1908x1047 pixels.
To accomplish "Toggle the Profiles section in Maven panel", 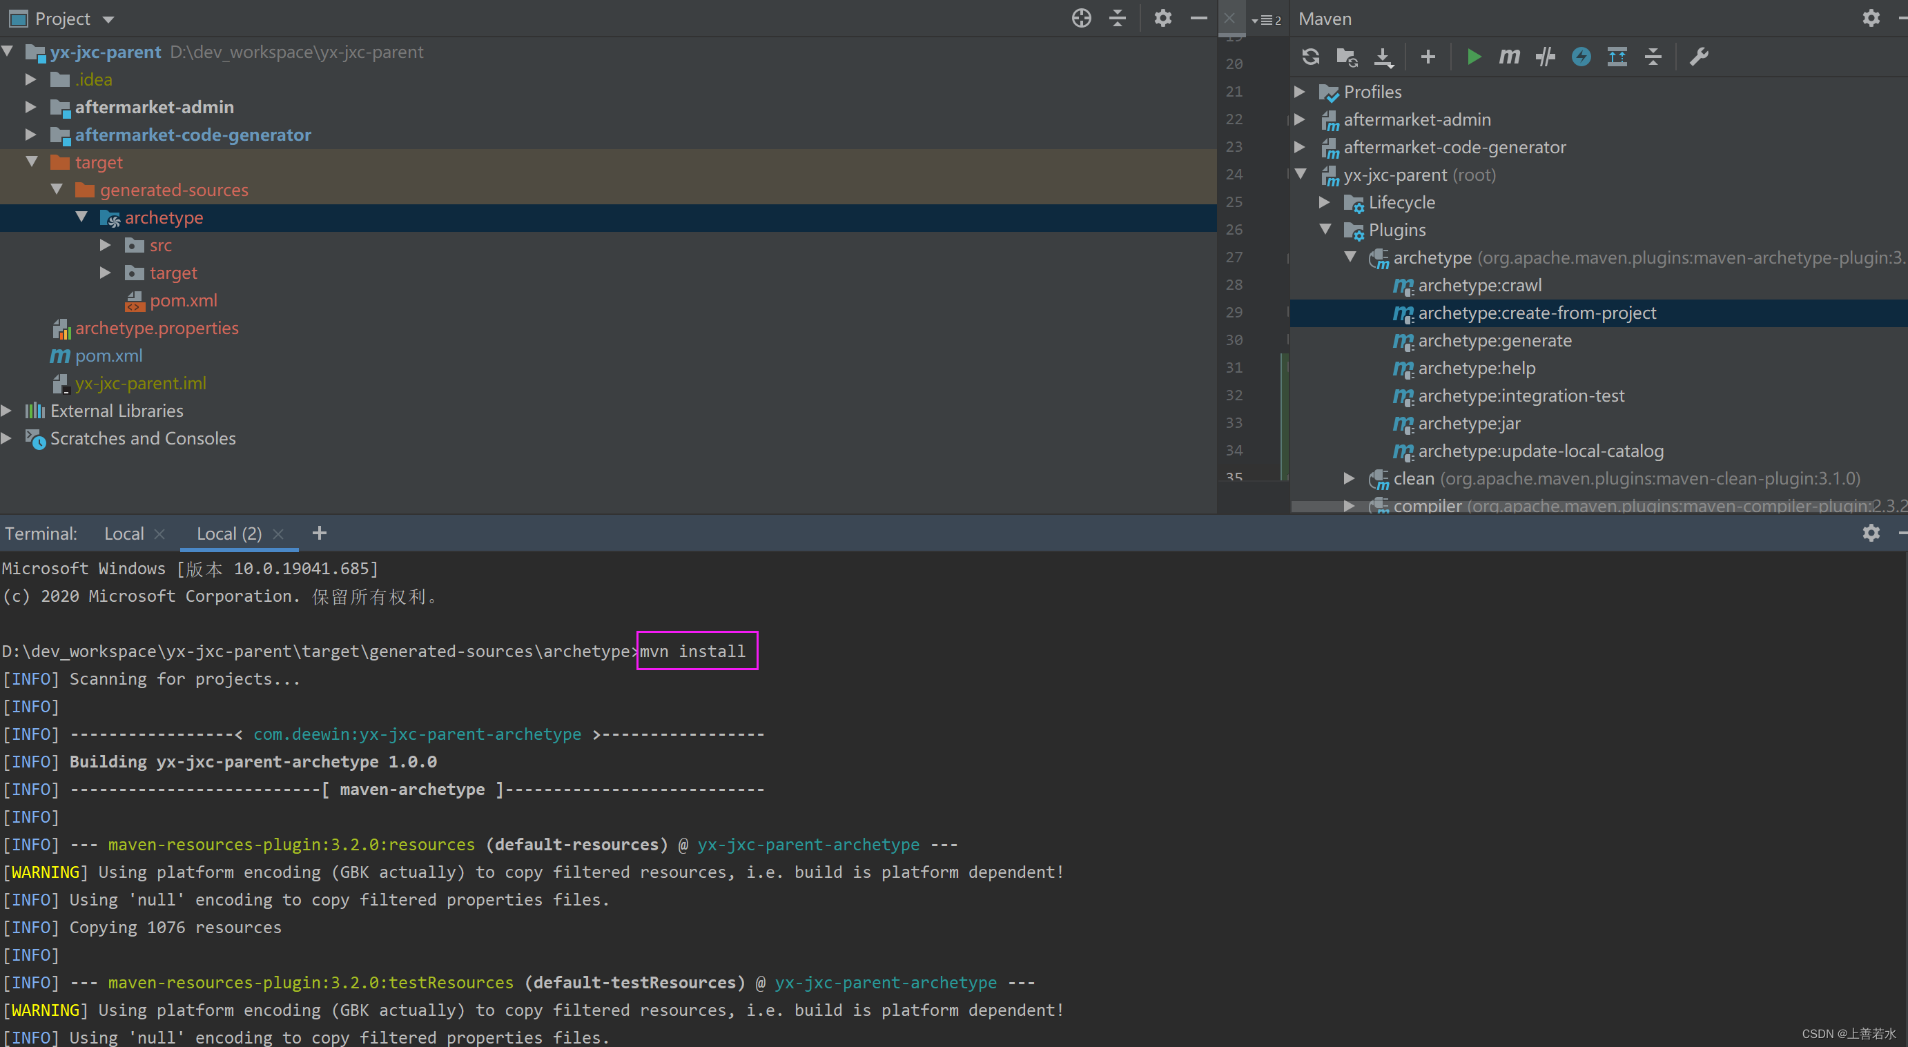I will click(1302, 90).
